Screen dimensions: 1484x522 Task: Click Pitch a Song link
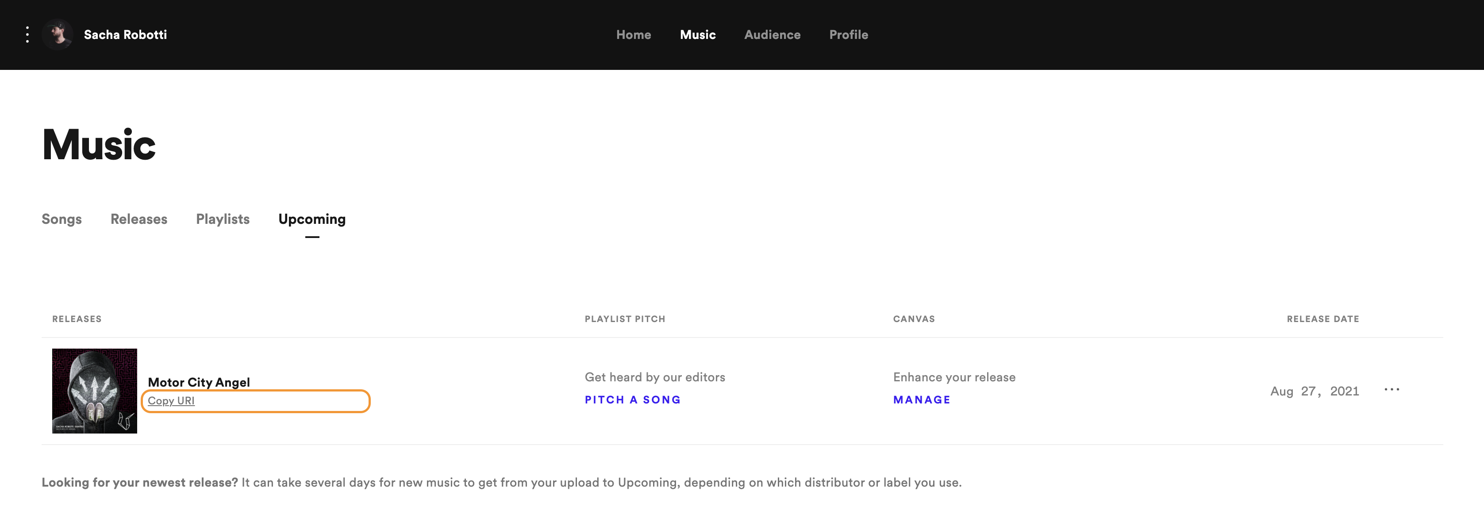(x=633, y=399)
